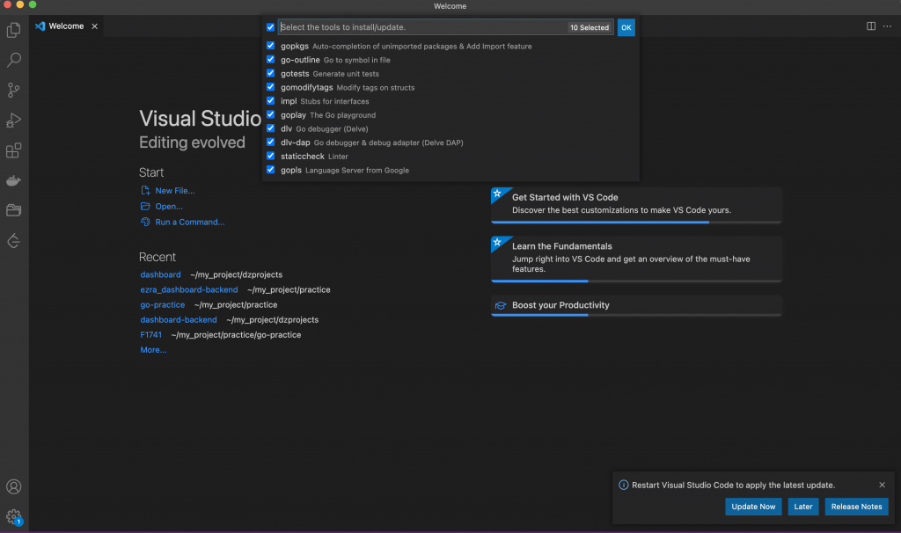The image size is (901, 533).
Task: Click the staticcheck Linter row text
Action: (314, 157)
